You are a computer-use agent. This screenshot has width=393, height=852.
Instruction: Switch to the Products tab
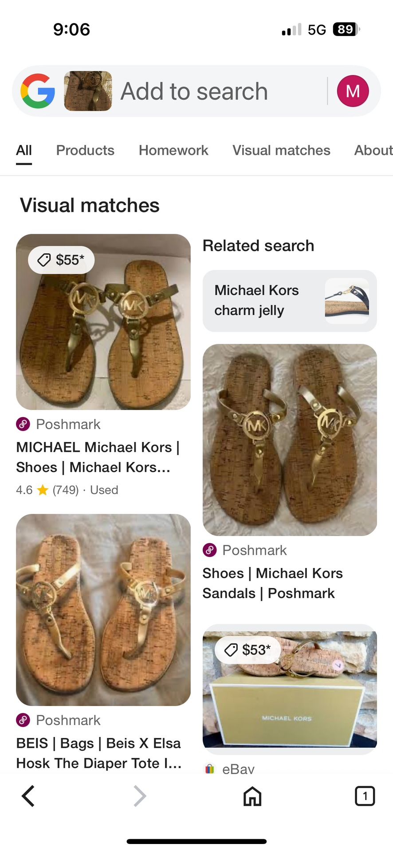coord(85,150)
